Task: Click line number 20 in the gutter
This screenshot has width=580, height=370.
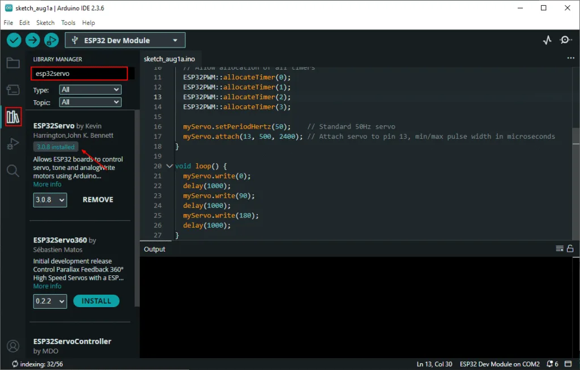Action: click(157, 166)
